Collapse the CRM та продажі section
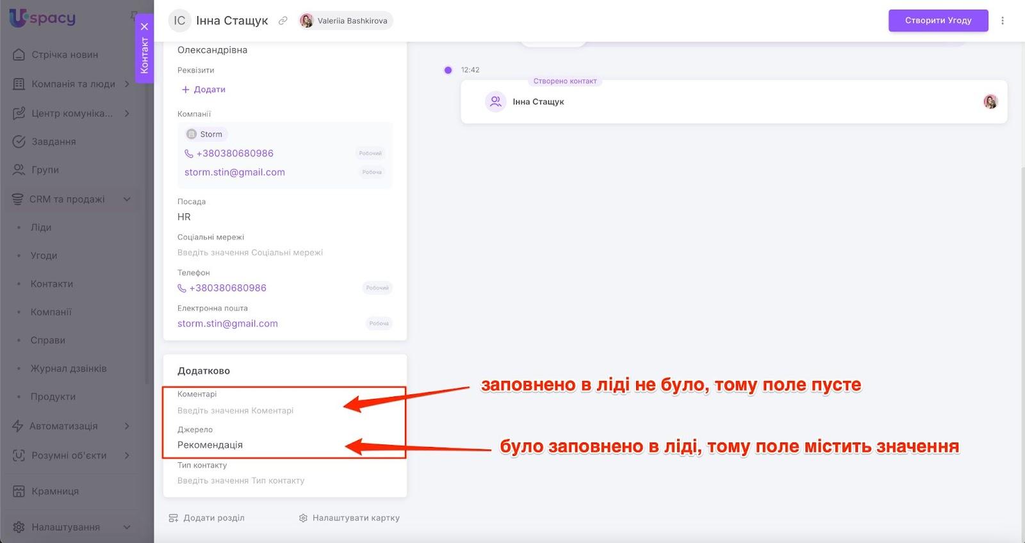 pyautogui.click(x=127, y=199)
